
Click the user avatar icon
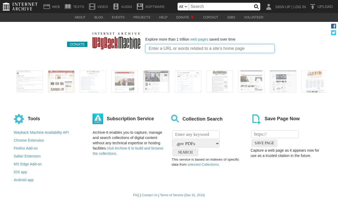pos(269,7)
